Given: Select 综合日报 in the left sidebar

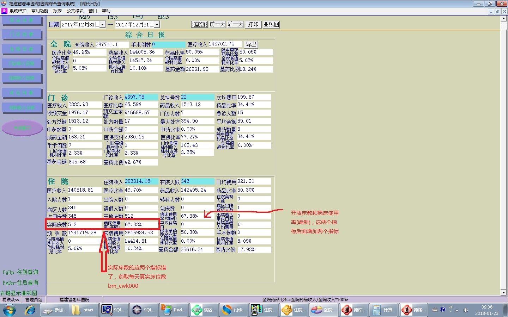Looking at the screenshot, I should tap(22, 20).
